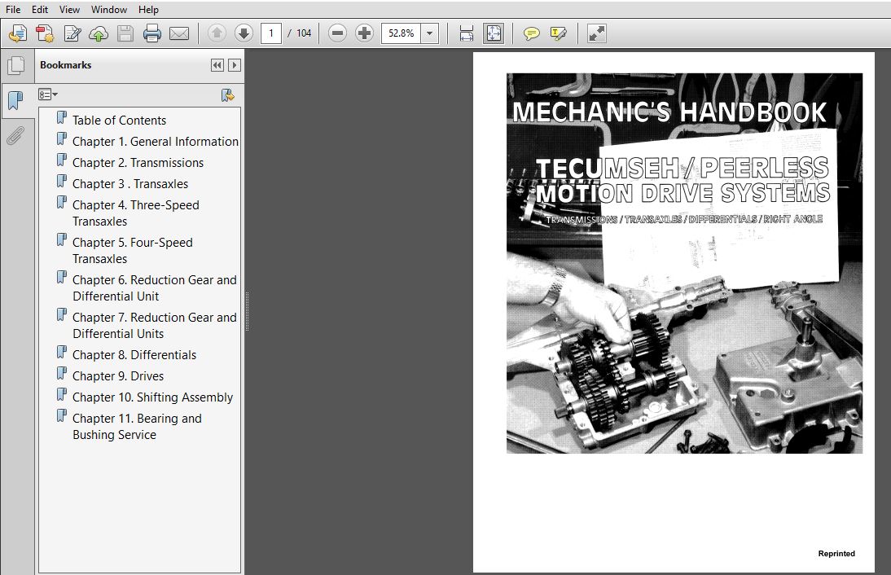Zoom out with the minus button
This screenshot has width=891, height=575.
(337, 33)
